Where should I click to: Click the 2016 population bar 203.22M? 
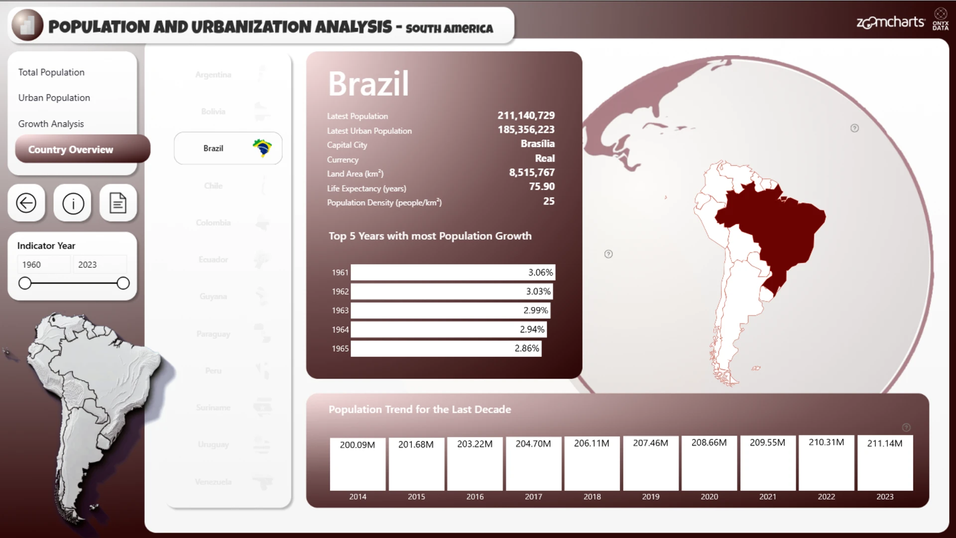click(475, 464)
